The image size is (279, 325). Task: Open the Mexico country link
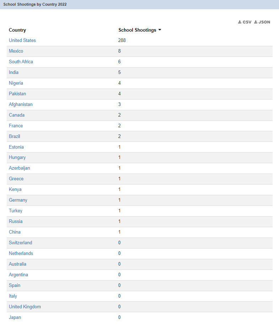click(x=16, y=51)
